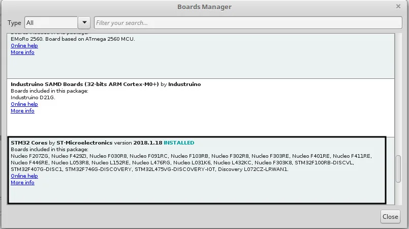The height and width of the screenshot is (229, 409).
Task: Click the Industruino D21G board text
Action: click(33, 97)
